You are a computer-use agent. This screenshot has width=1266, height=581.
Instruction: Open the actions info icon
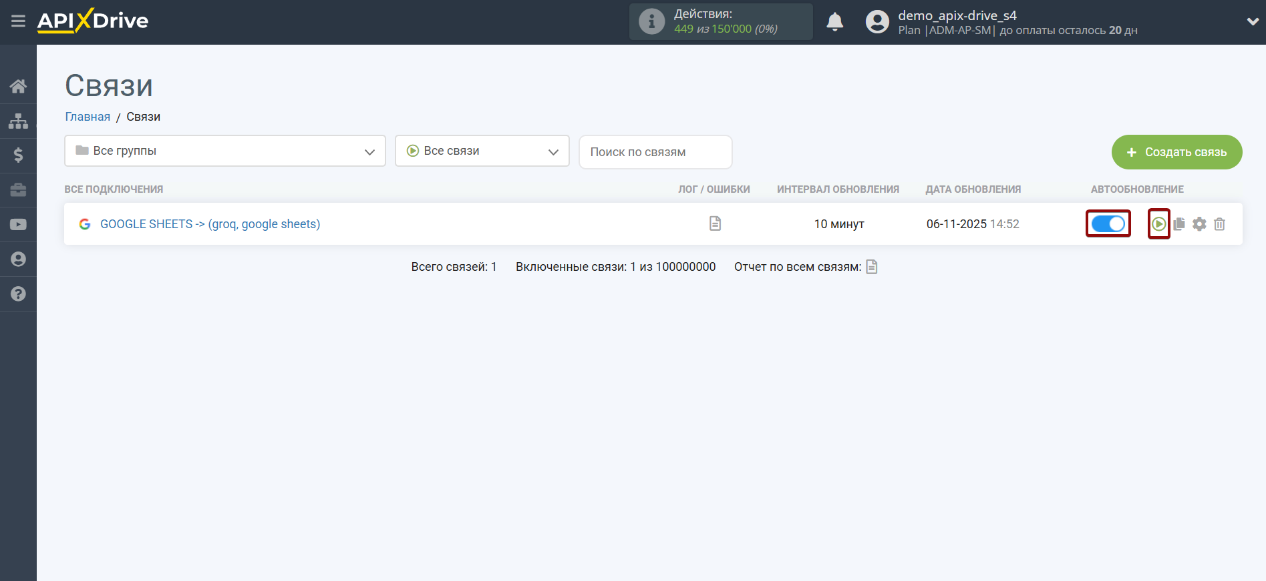coord(651,21)
